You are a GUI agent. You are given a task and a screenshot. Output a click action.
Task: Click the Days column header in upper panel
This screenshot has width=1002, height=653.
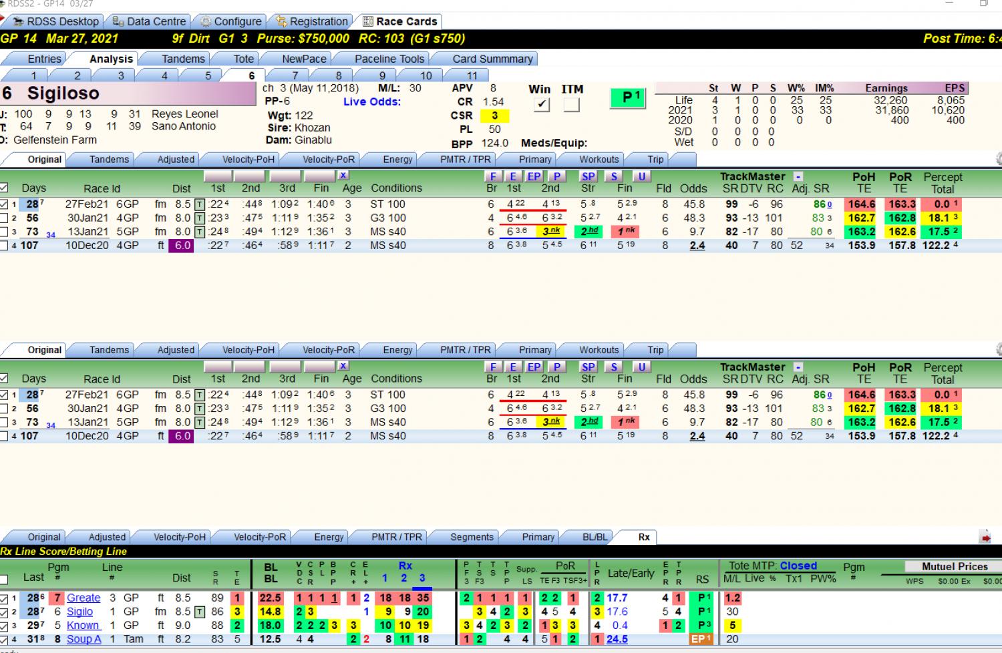tap(33, 188)
